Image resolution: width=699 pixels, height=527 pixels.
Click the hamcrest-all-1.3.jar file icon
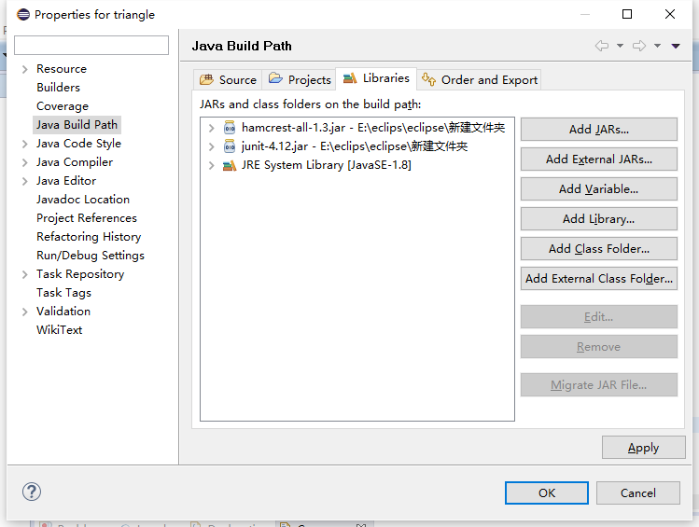[x=230, y=128]
